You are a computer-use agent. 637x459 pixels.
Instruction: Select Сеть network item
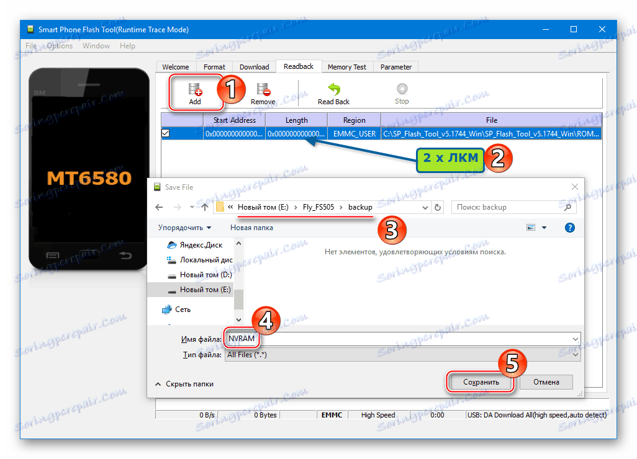(x=176, y=310)
